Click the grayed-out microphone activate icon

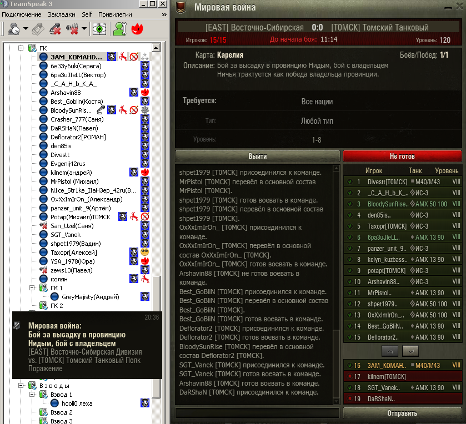pos(38,29)
